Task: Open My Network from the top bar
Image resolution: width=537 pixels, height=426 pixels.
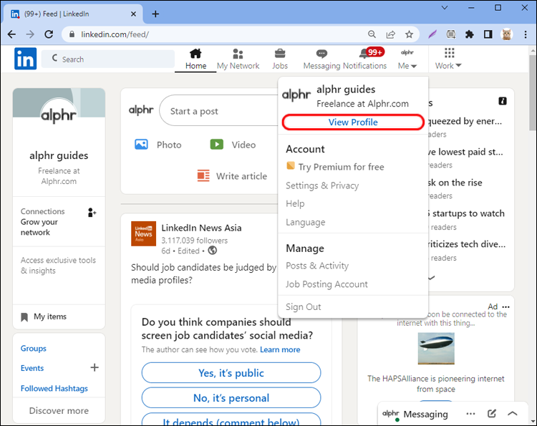Action: (238, 59)
